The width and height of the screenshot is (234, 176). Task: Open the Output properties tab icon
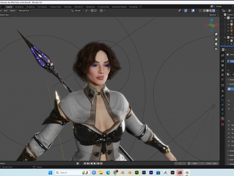pos(223,66)
